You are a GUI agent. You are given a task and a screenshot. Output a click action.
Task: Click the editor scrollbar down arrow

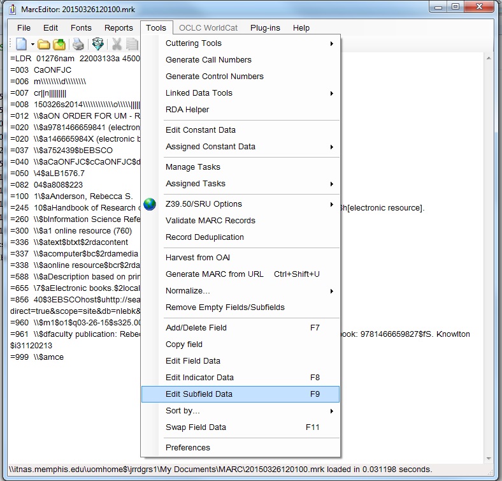(489, 459)
